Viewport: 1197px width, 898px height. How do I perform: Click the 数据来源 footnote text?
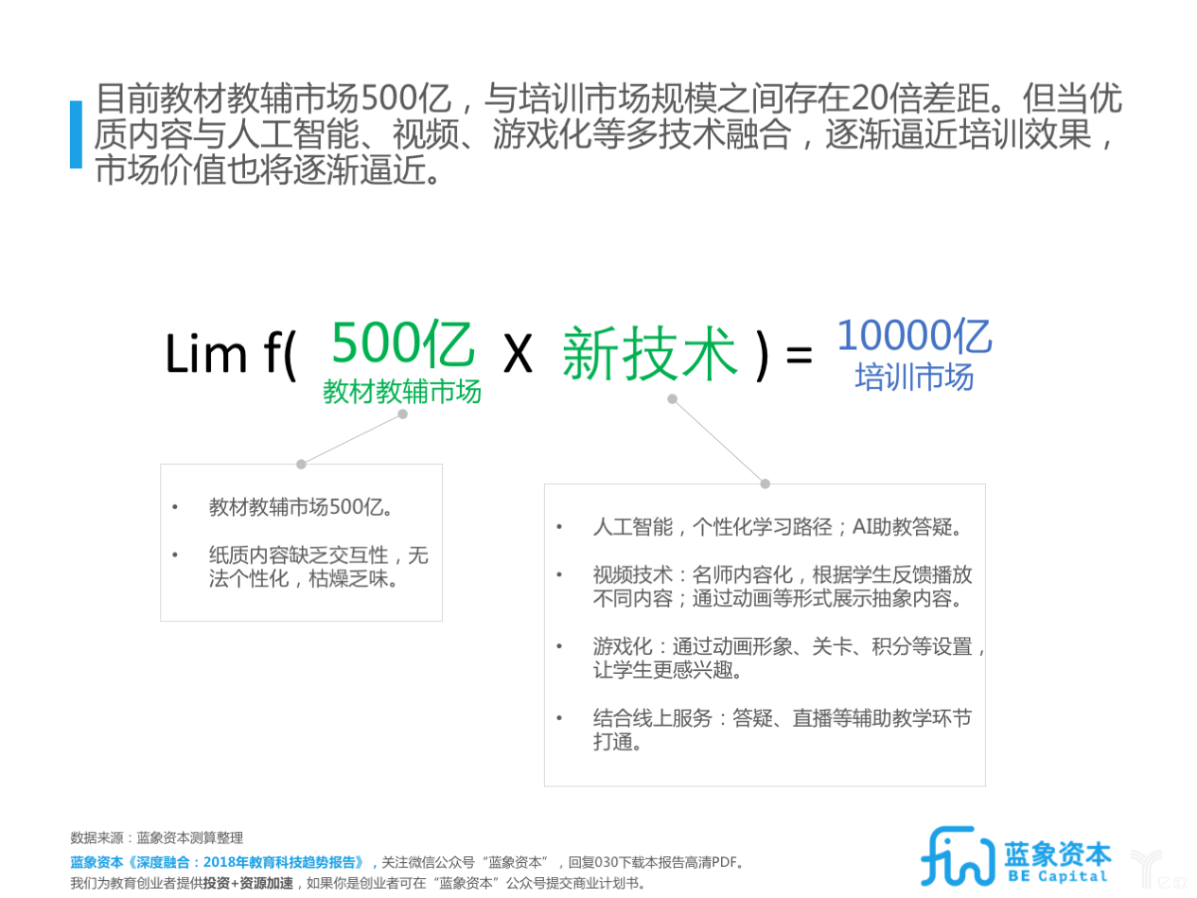157,837
